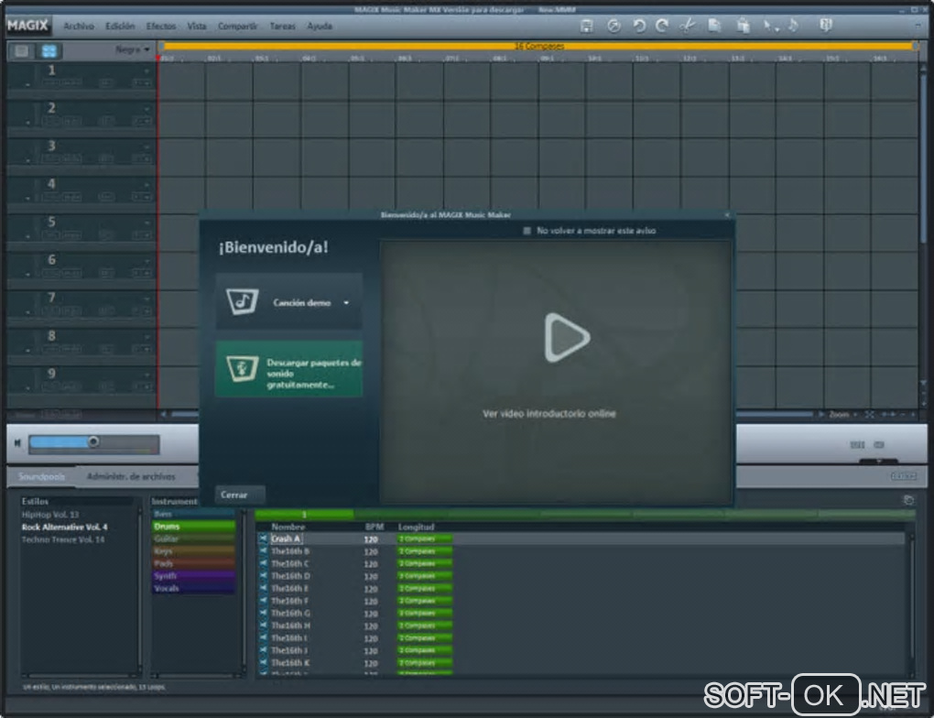Open the Vista menu
The image size is (934, 718).
click(x=197, y=27)
